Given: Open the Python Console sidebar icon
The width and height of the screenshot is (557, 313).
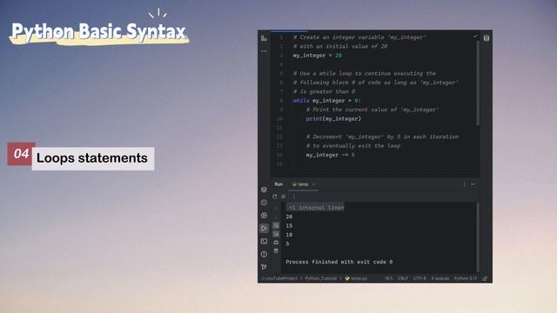Looking at the screenshot, I should pyautogui.click(x=264, y=203).
